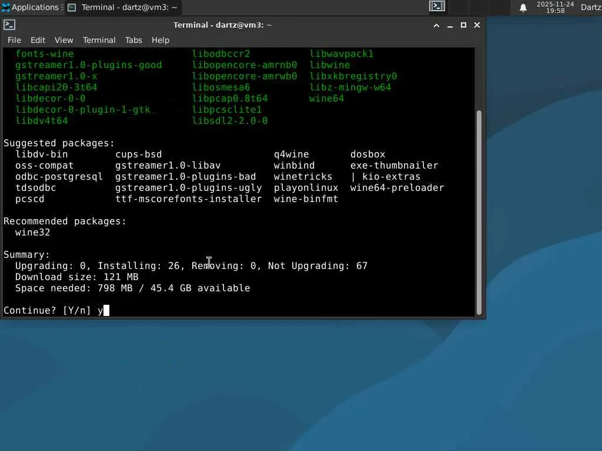Click 'dosbox' suggested package

[368, 154]
